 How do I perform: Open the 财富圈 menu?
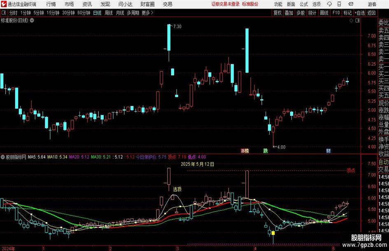[x=147, y=4]
